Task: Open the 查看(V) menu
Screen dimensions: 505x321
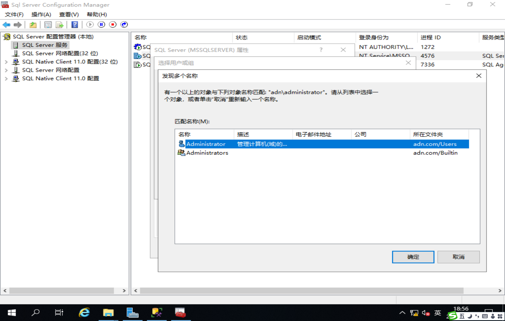Action: point(68,15)
